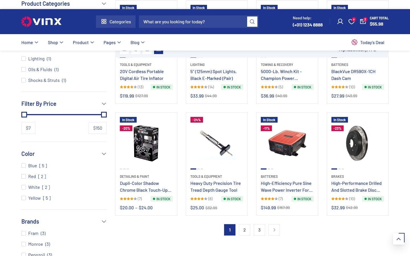Click star rating of Dupli-Color Shadow Chrome
This screenshot has width=410, height=256.
pyautogui.click(x=128, y=199)
